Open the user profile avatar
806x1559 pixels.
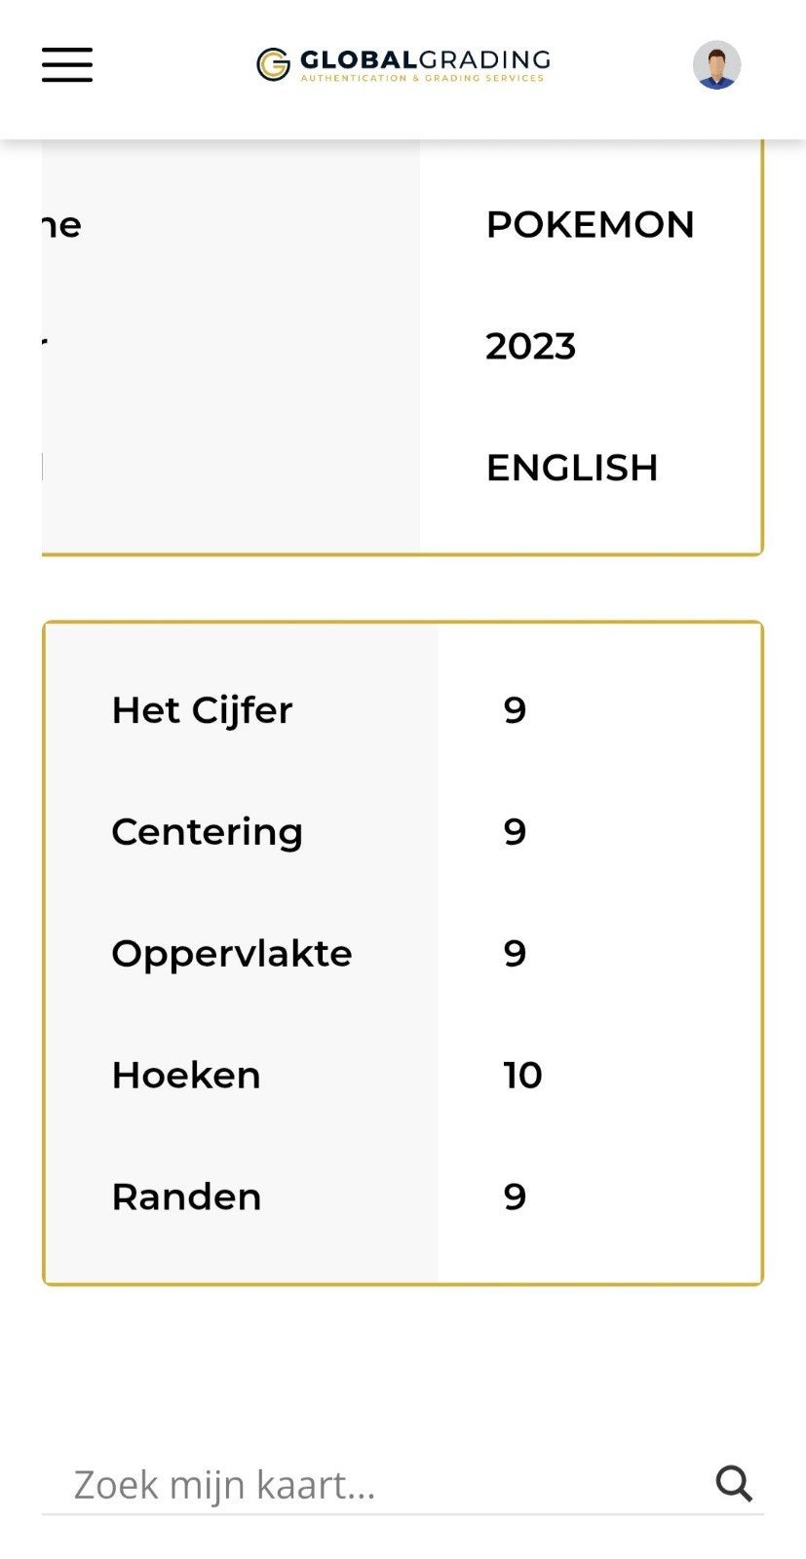[716, 64]
